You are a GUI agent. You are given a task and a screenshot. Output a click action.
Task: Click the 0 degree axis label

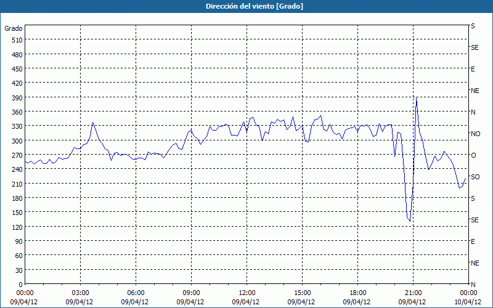[21, 285]
